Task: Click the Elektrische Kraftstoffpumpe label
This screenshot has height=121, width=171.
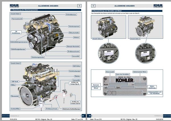Action: 72,109
